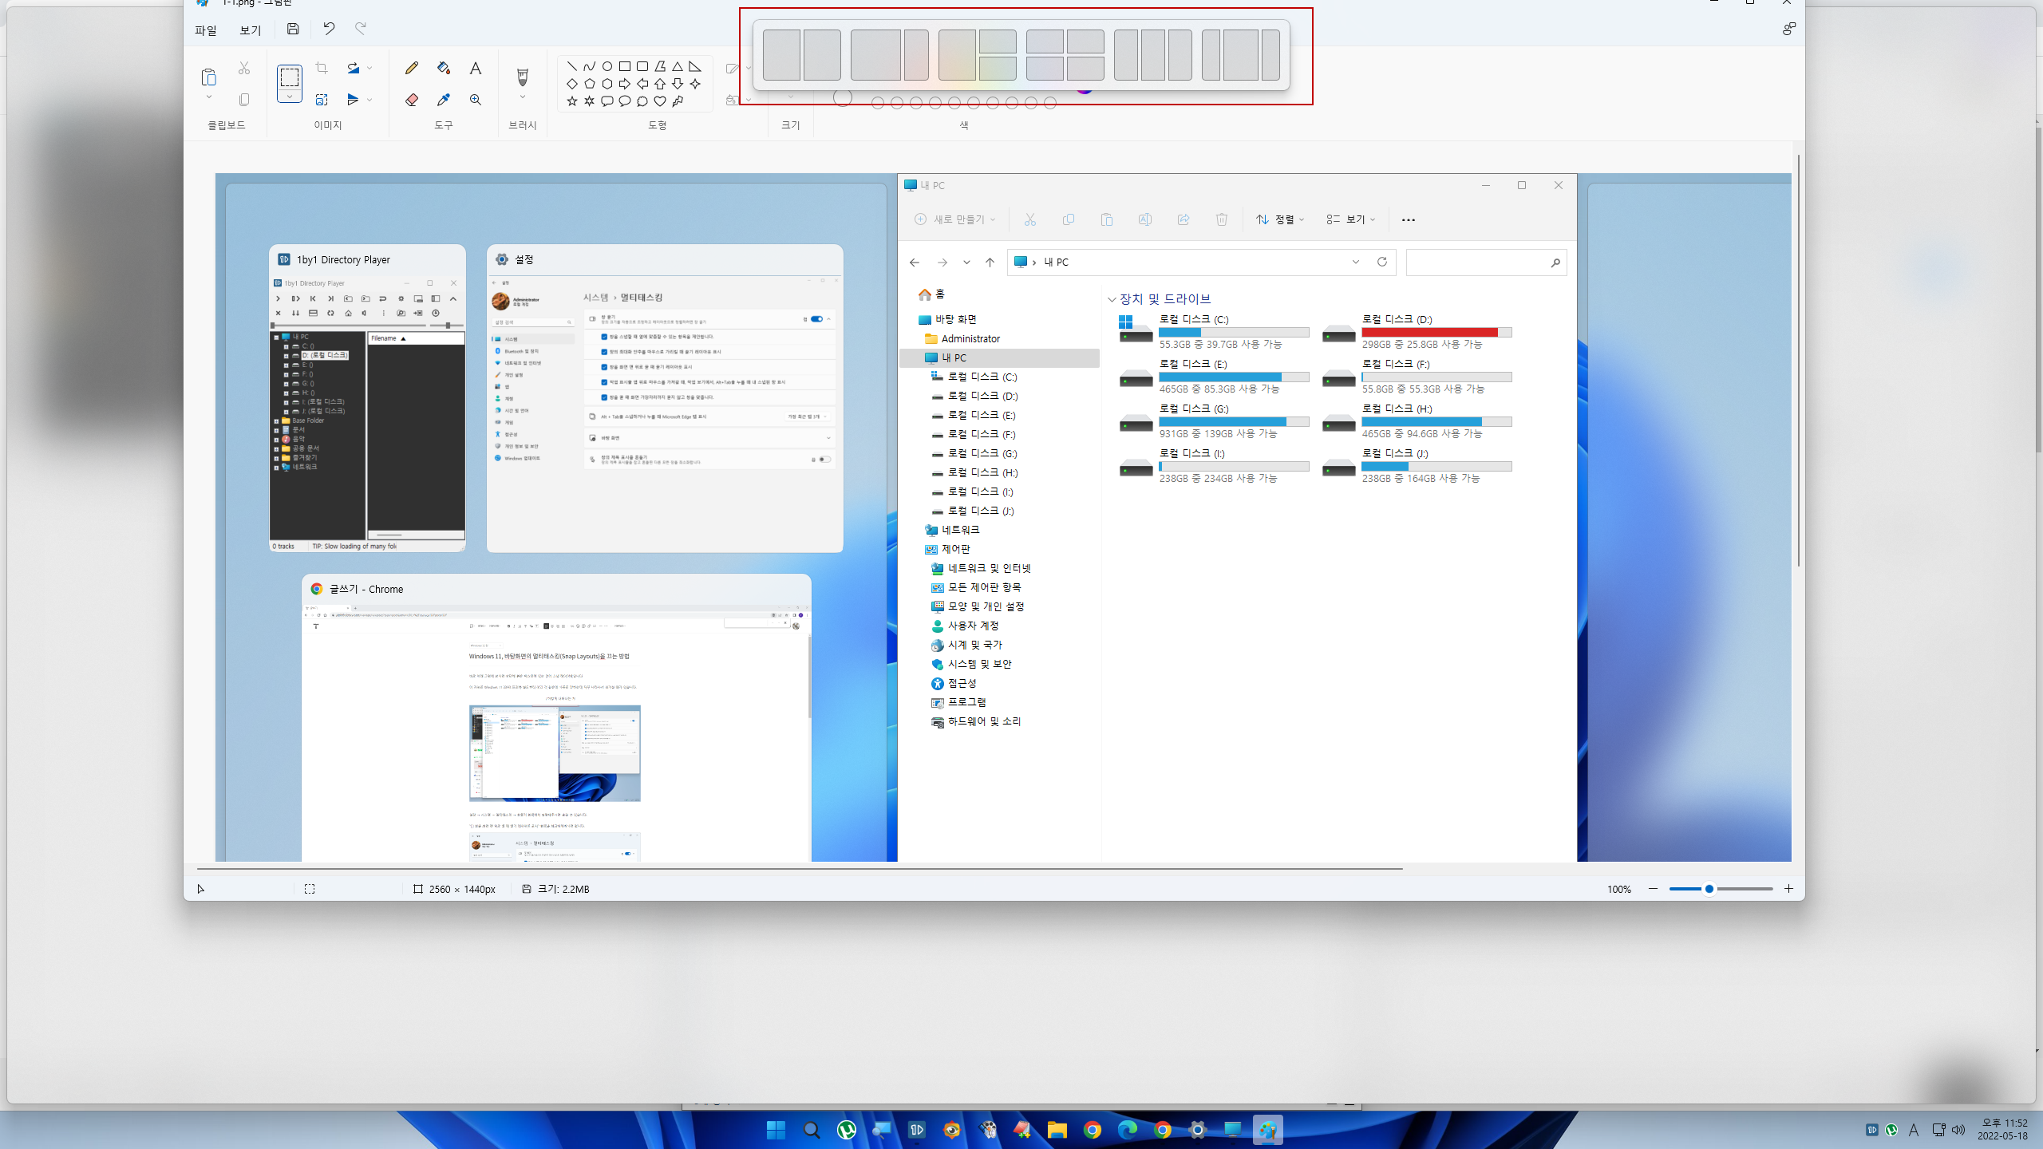Click the Save floppy disk icon
This screenshot has width=2043, height=1149.
point(293,30)
